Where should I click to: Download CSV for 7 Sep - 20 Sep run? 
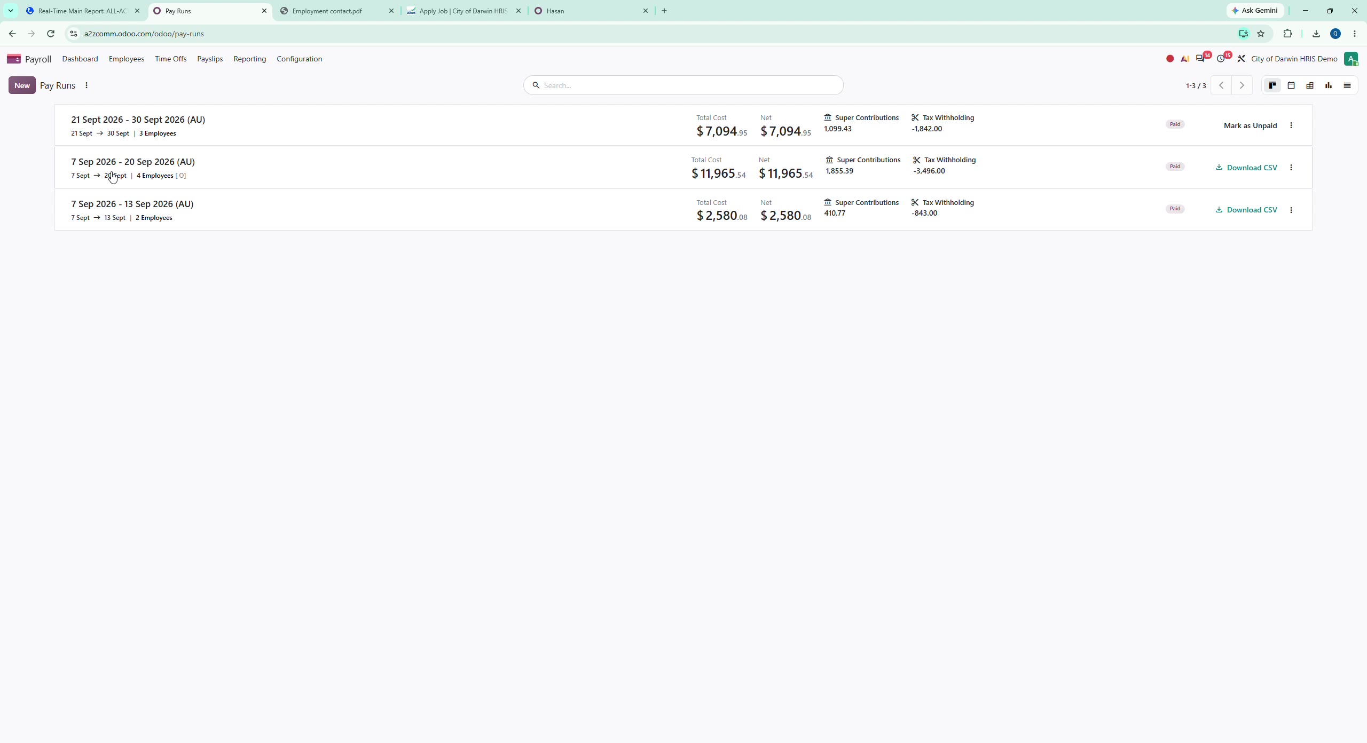[1246, 168]
